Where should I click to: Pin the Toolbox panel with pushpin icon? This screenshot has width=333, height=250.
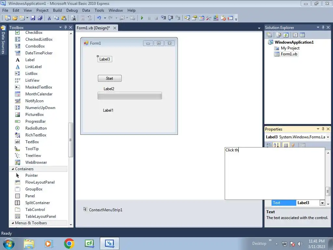point(65,27)
